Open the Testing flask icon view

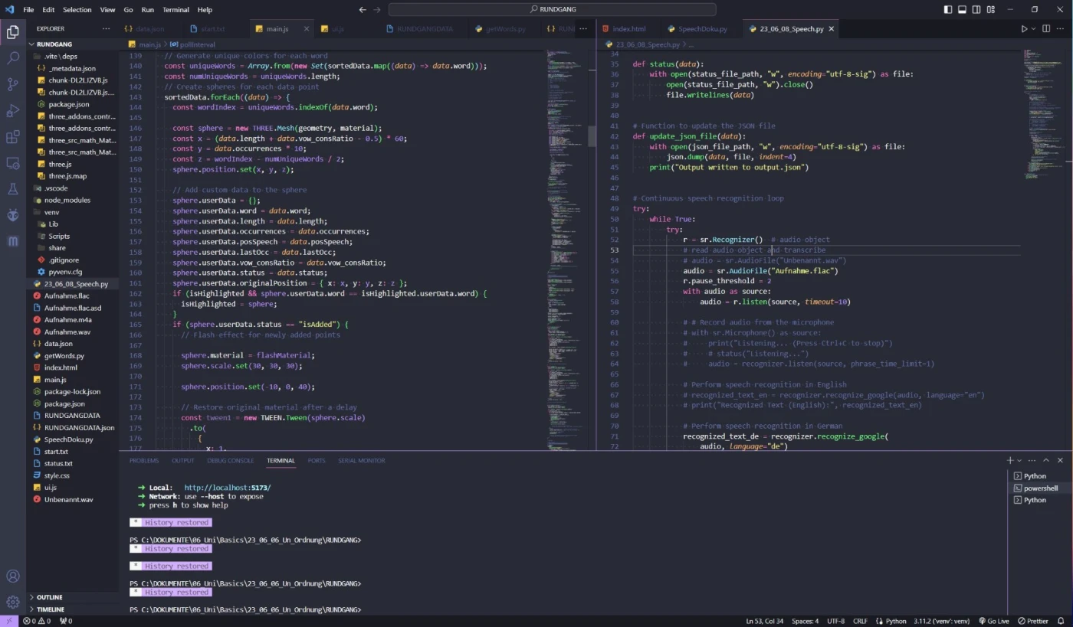click(13, 189)
